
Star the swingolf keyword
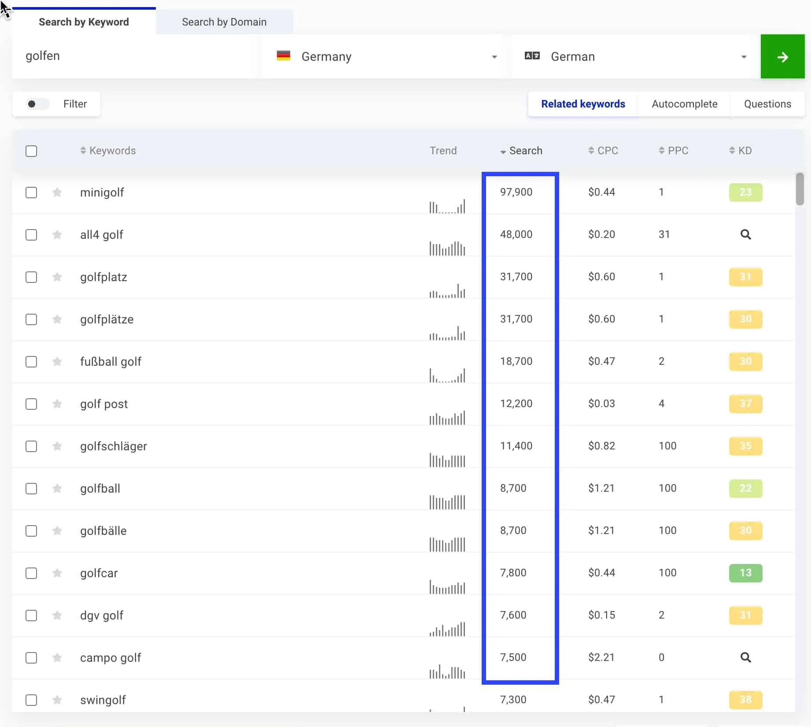click(57, 700)
